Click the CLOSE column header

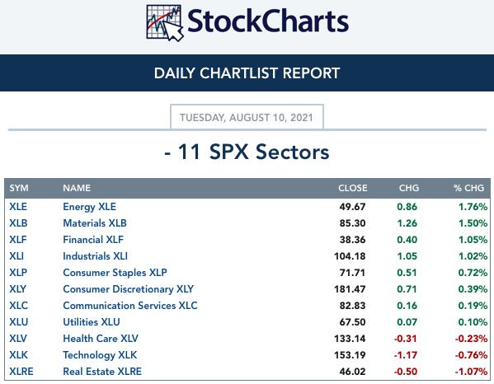click(353, 188)
